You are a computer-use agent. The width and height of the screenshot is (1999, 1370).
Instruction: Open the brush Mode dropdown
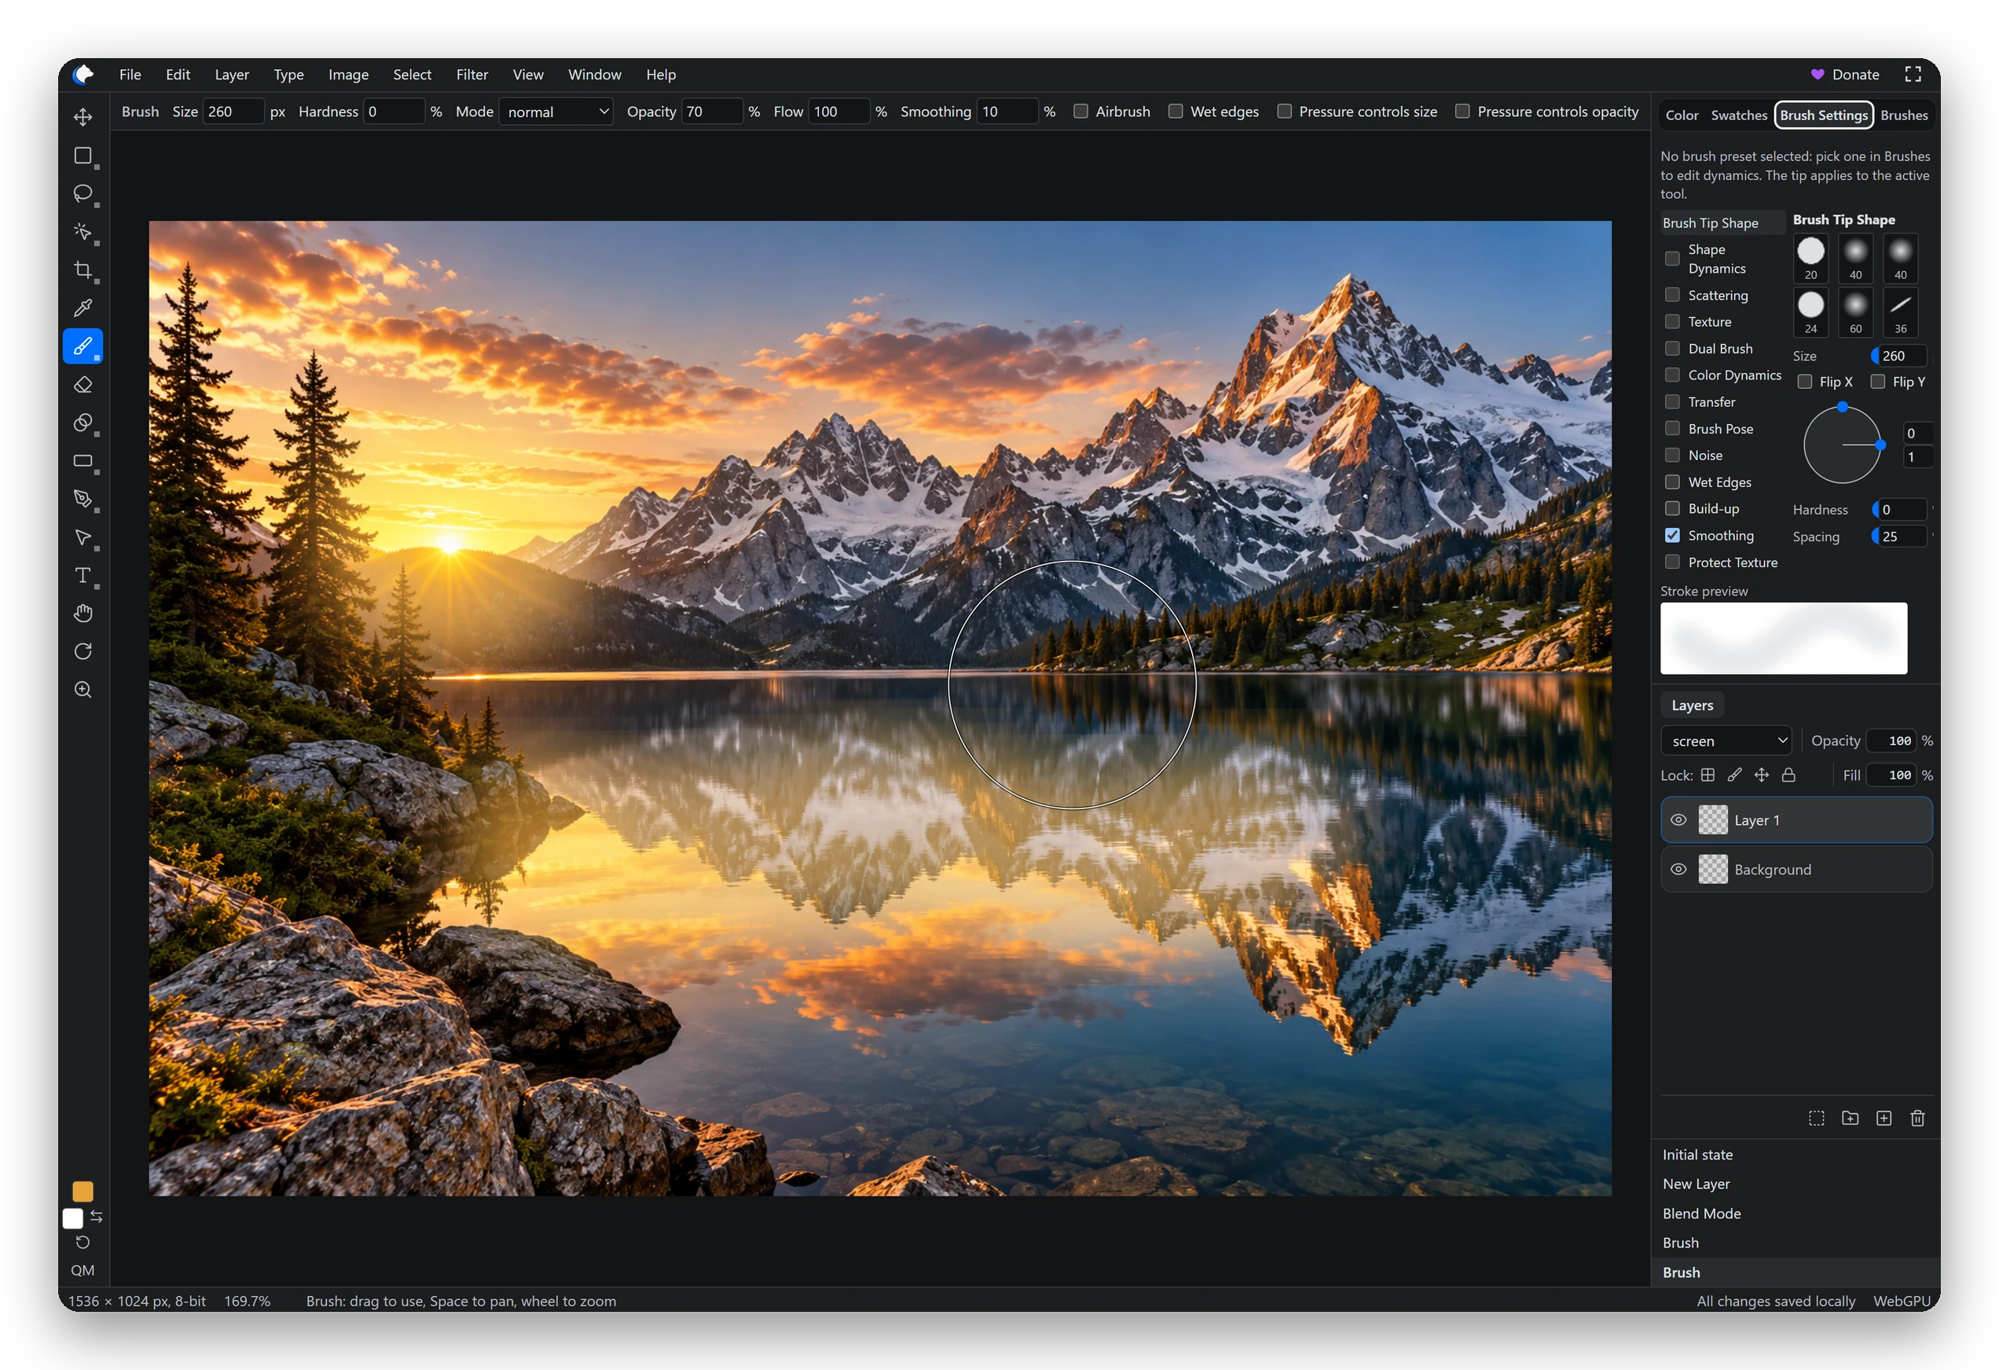click(x=556, y=112)
